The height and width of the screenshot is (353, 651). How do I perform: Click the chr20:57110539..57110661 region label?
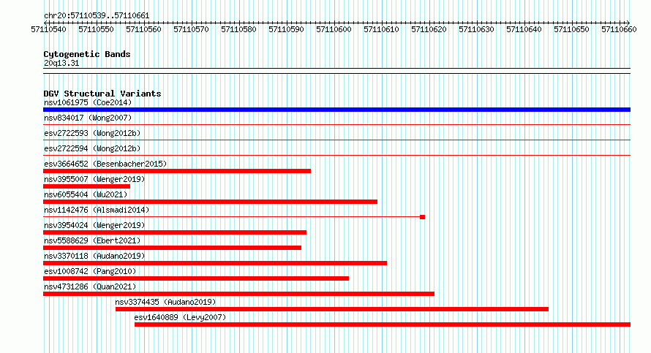click(x=97, y=15)
